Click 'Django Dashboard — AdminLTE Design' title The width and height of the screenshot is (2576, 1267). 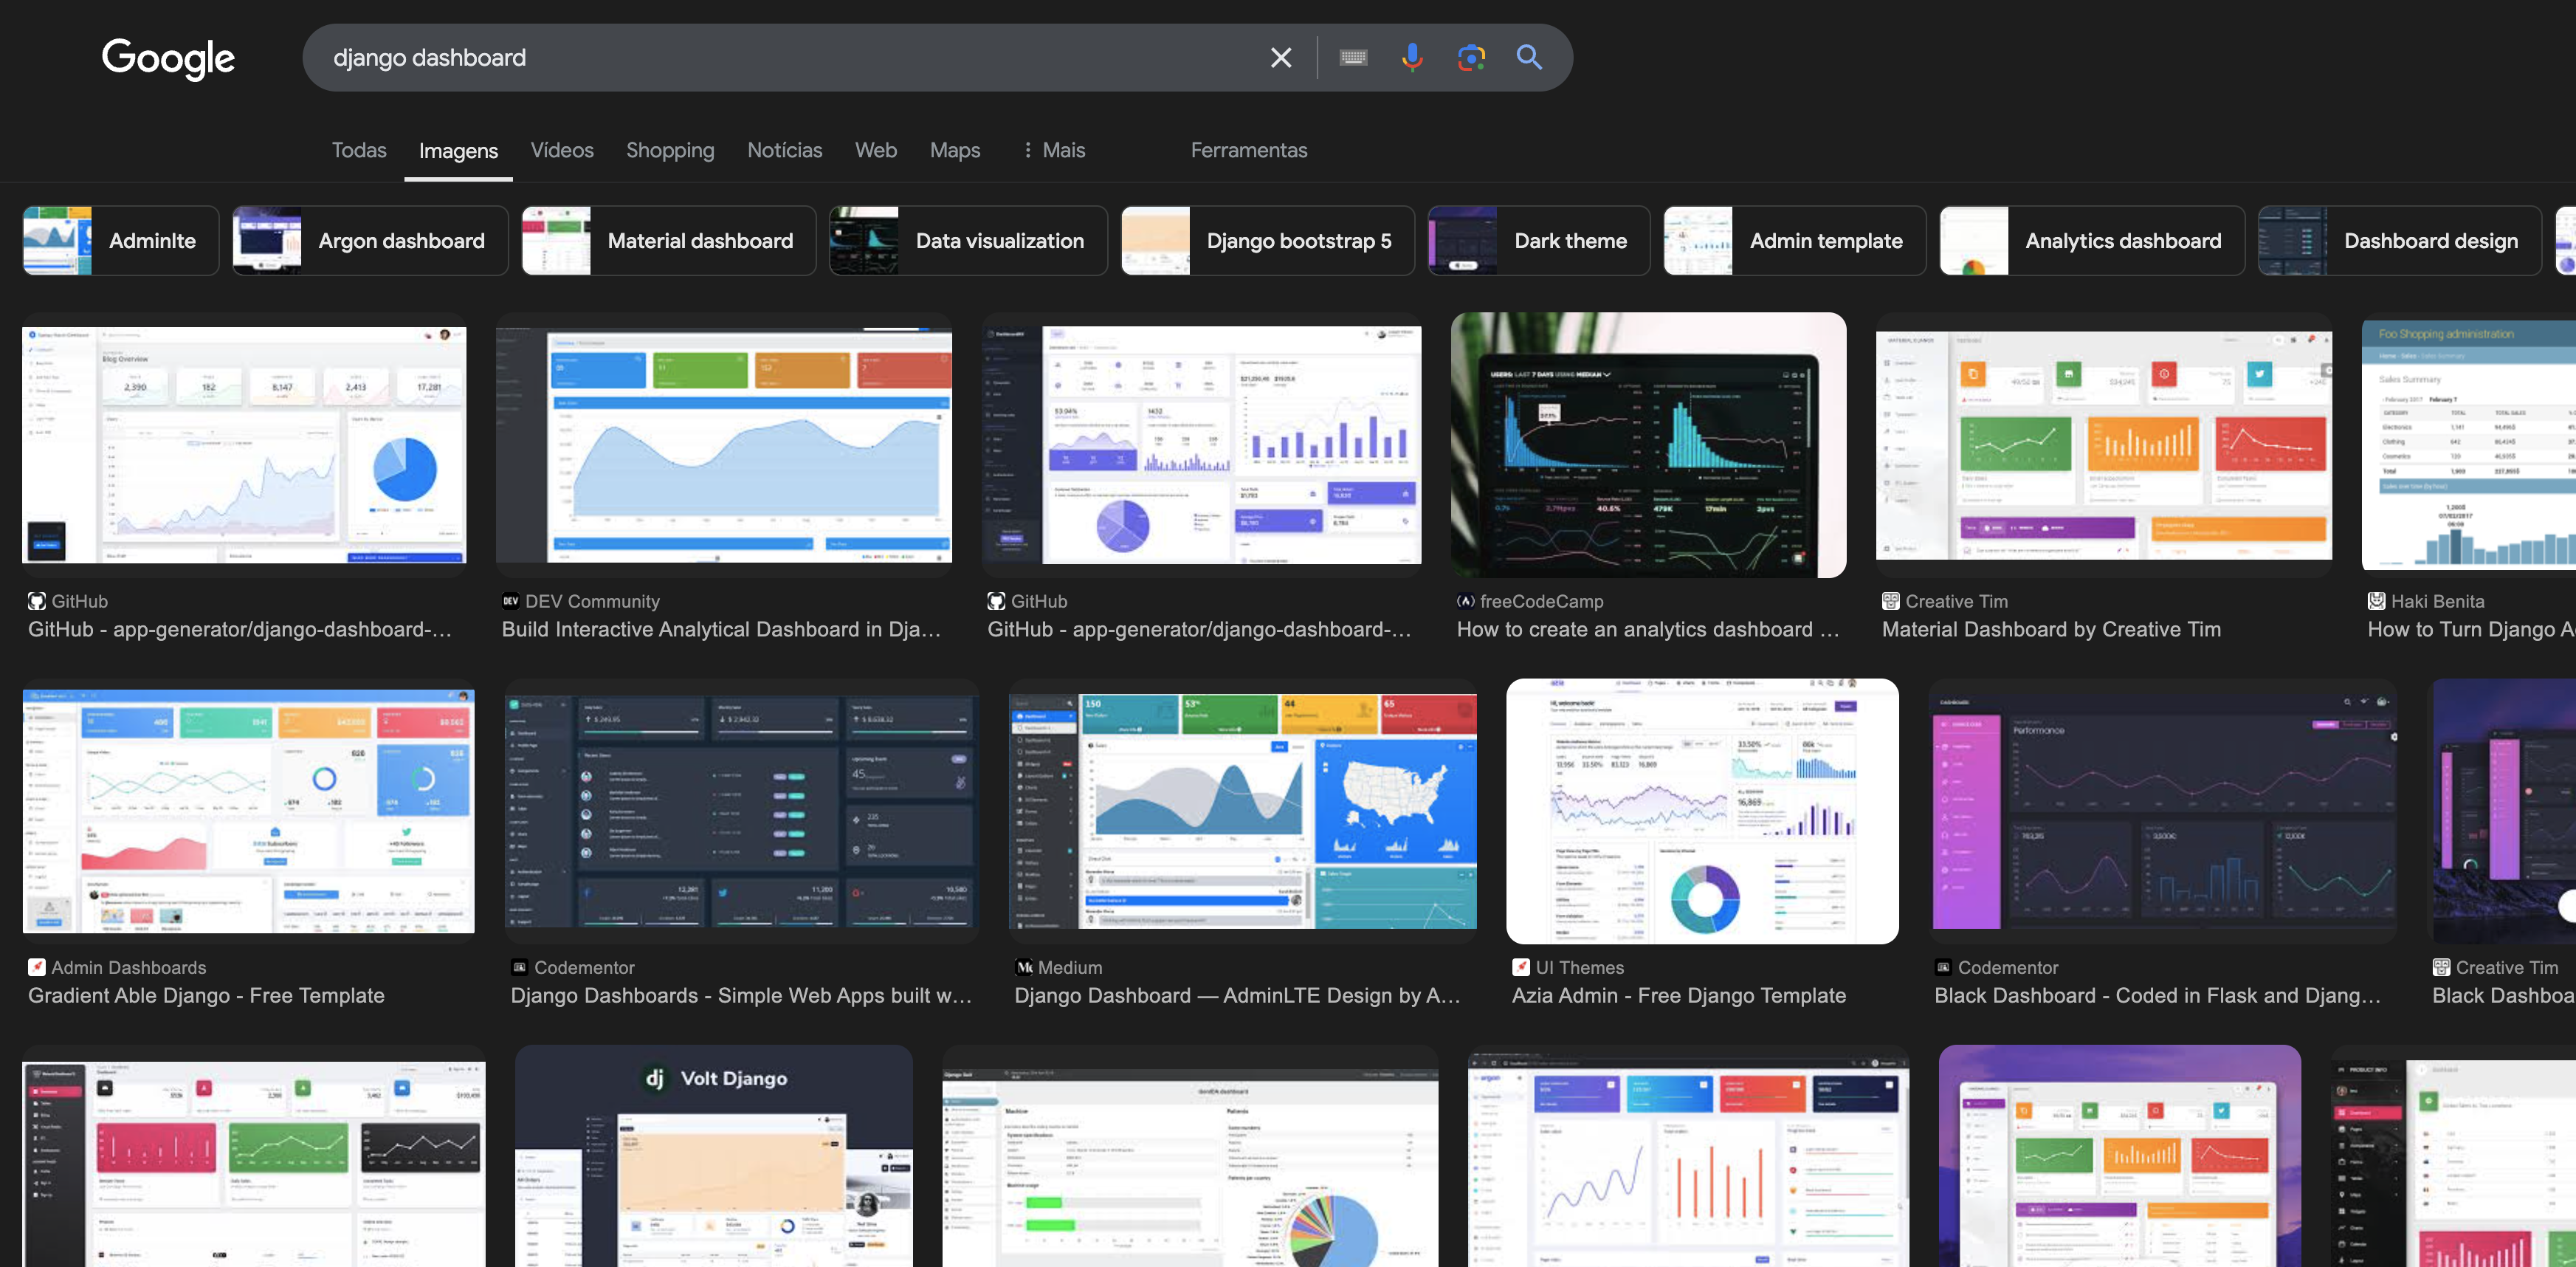(1237, 996)
